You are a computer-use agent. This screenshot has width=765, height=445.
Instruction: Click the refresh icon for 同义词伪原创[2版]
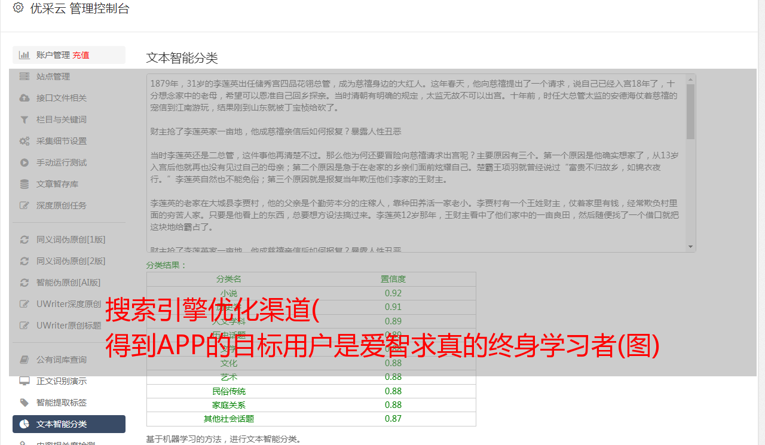(x=24, y=261)
